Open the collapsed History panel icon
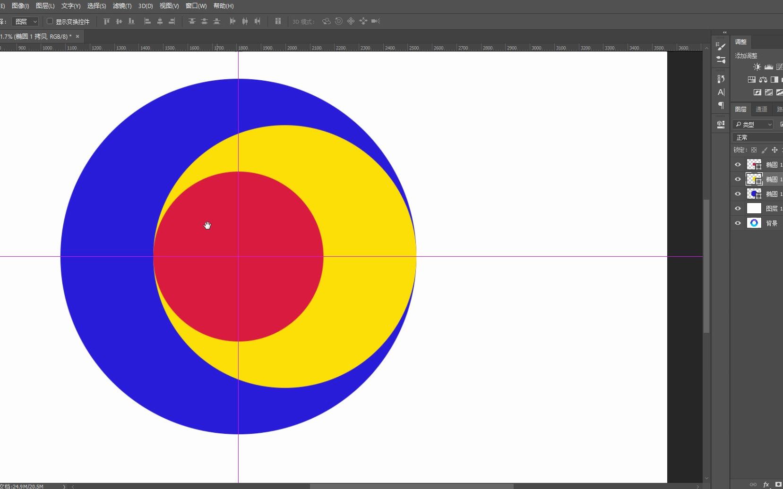 [x=721, y=79]
